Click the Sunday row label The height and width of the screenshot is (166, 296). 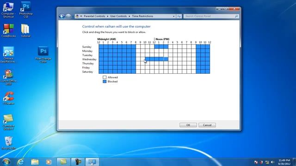click(x=87, y=47)
